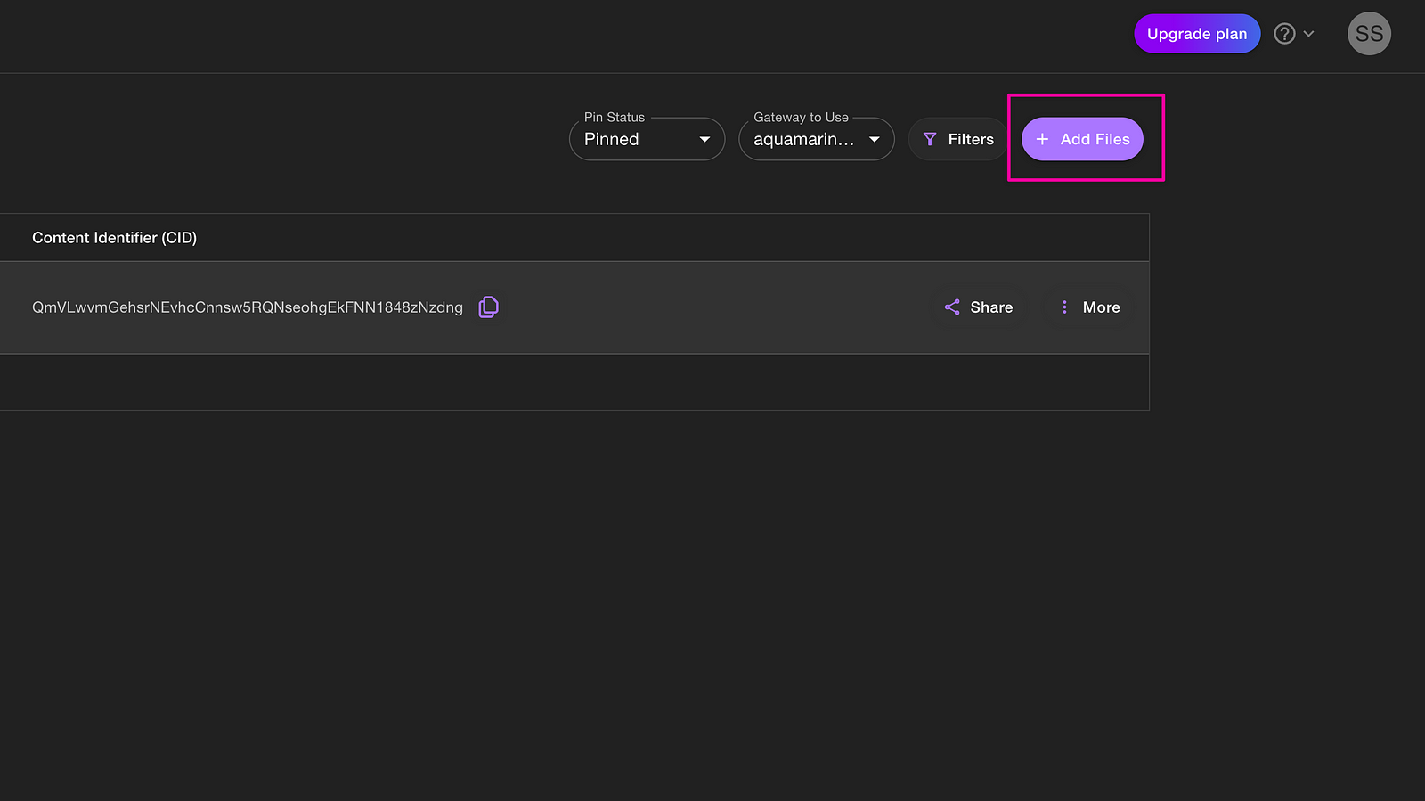Viewport: 1425px width, 801px height.
Task: Expand the chevron next to help icon
Action: 1309,34
